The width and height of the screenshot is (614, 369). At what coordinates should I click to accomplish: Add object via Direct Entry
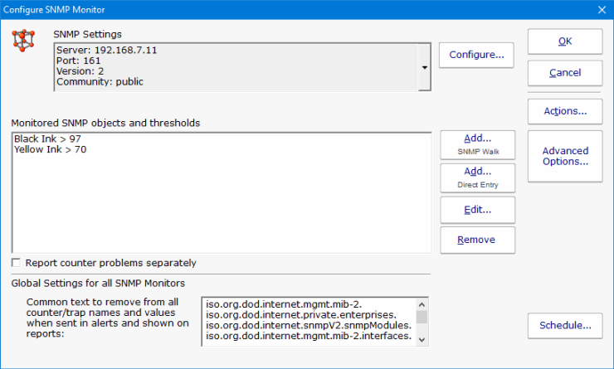[x=477, y=177]
